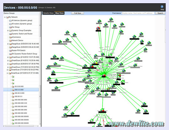Viewport: 169px width, 130px height.
Task: Select SK Dynamic Router-Switch Group
Action: 24,54
